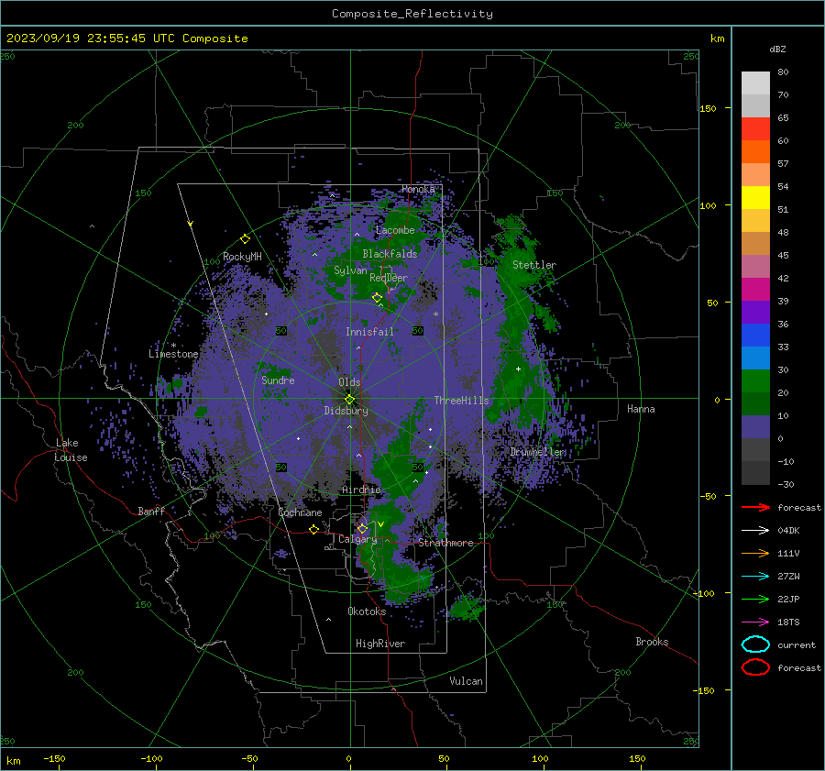Screen dimensions: 825x771
Task: Click the Drumheller city label
Action: coord(538,452)
